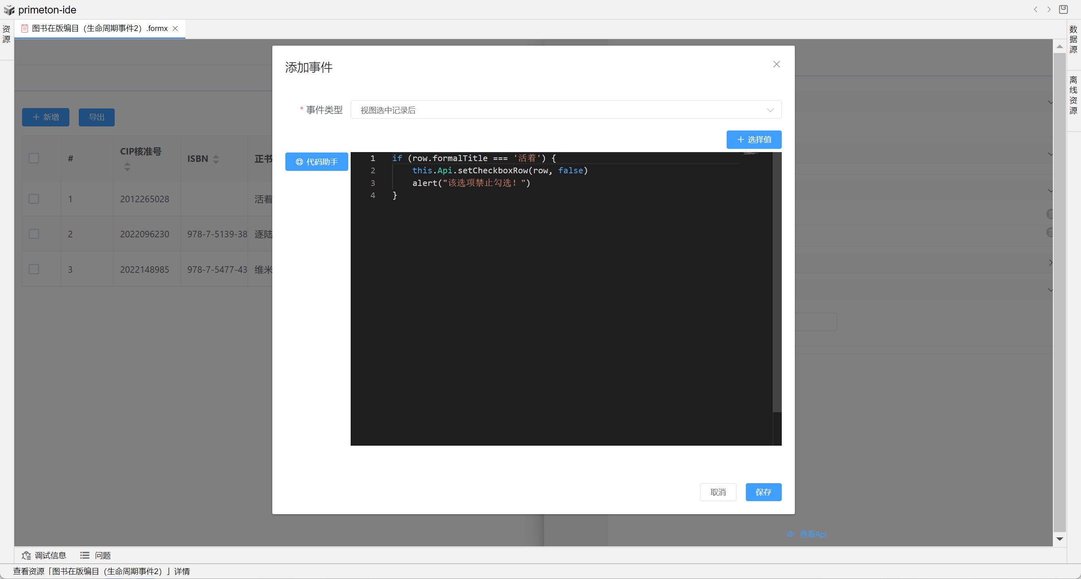Viewport: 1081px width, 579px height.
Task: Sort the ISBN column
Action: 216,159
